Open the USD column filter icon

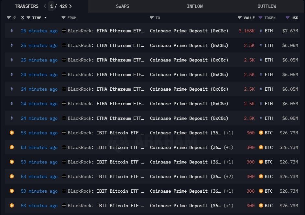(288, 18)
